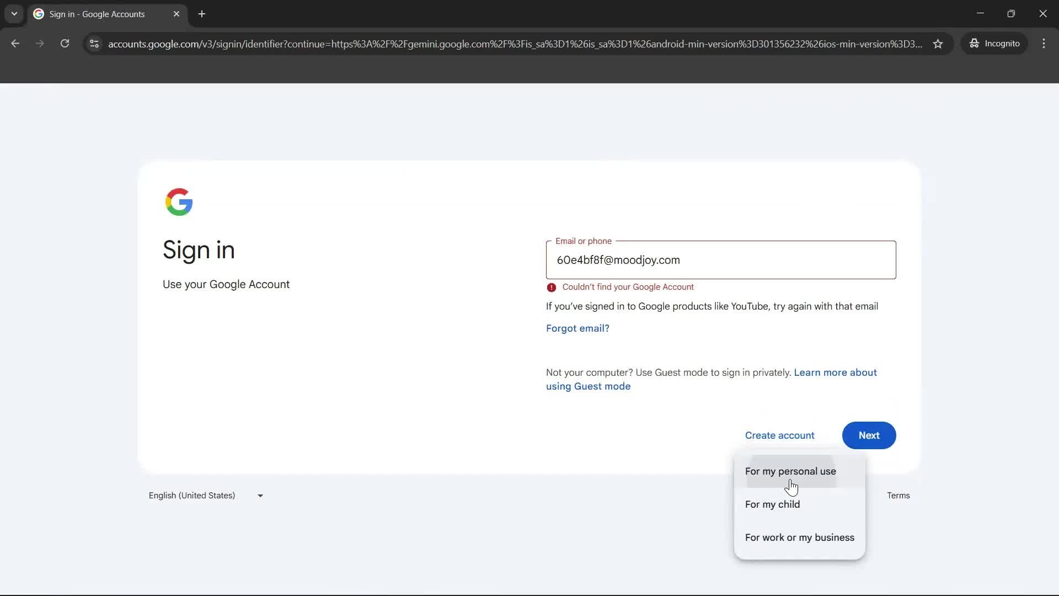Reload the sign-in page

point(65,44)
